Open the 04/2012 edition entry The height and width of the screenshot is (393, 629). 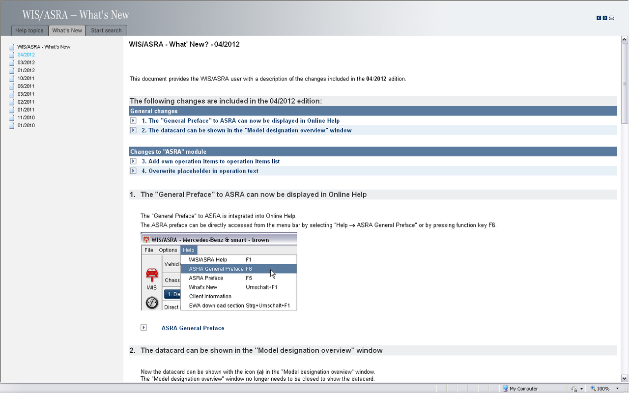coord(26,55)
